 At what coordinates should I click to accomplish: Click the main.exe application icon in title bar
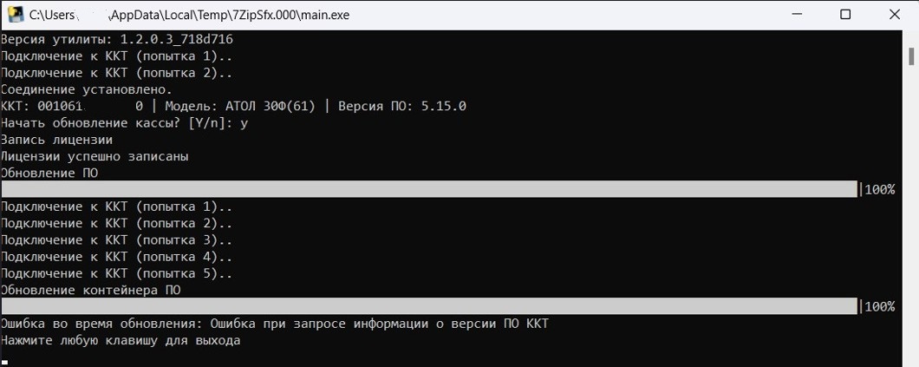point(13,14)
